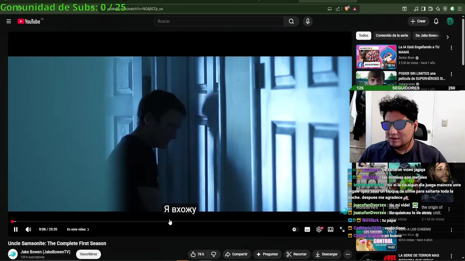Open 'La IA Está Engañando a TU MAMÁ' thumbnail
The width and height of the screenshot is (465, 261).
click(x=376, y=57)
